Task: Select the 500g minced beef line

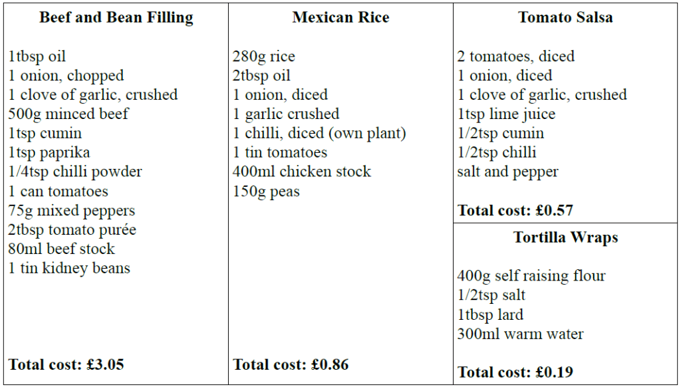Action: pyautogui.click(x=68, y=114)
